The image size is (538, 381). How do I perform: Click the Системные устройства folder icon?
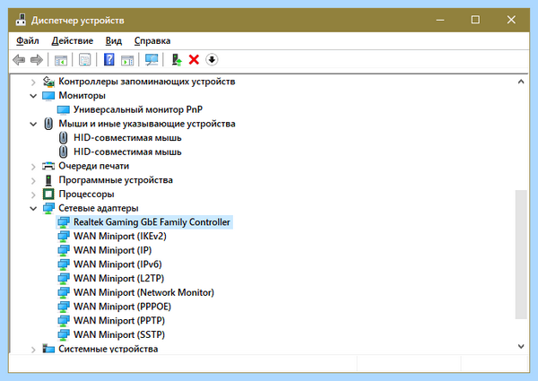pos(48,349)
